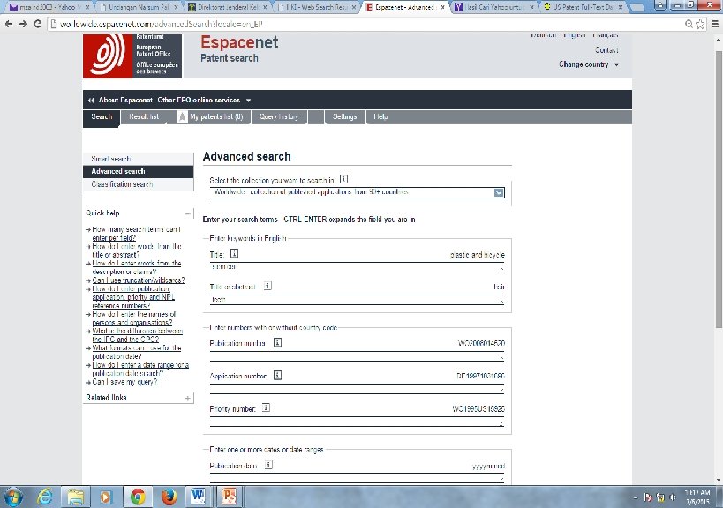723x508 pixels.
Task: Open Worldwide collection dropdown
Action: tap(357, 192)
